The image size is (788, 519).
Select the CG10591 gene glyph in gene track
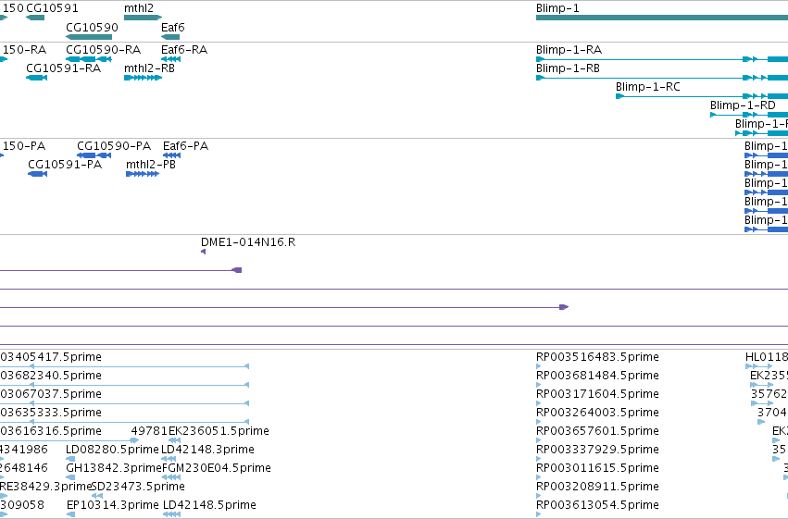(35, 18)
